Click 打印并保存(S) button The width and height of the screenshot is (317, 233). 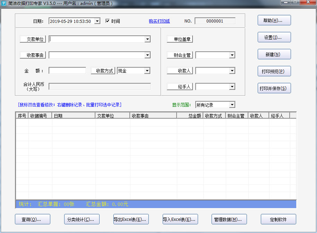[274, 88]
